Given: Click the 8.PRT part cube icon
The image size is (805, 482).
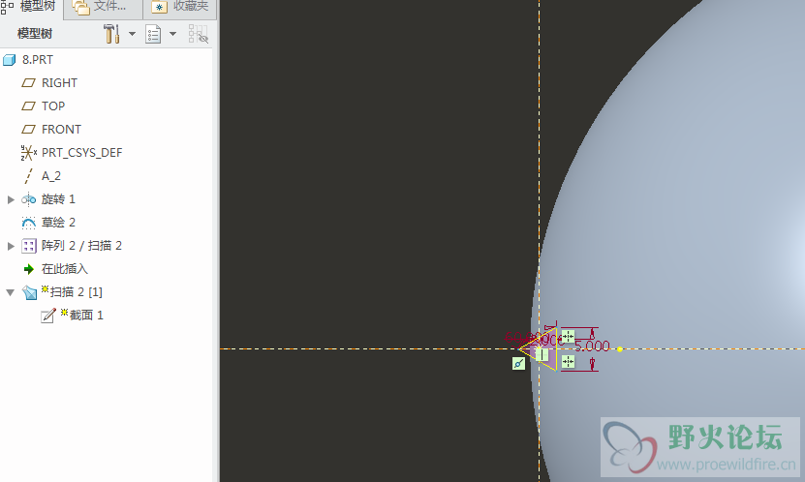Looking at the screenshot, I should coord(10,60).
